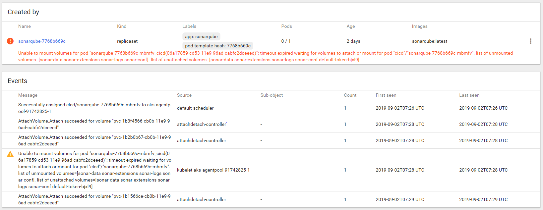The height and width of the screenshot is (210, 543).
Task: Click attachdetach-controller source in pvc-1b1566ce row
Action: pos(202,199)
